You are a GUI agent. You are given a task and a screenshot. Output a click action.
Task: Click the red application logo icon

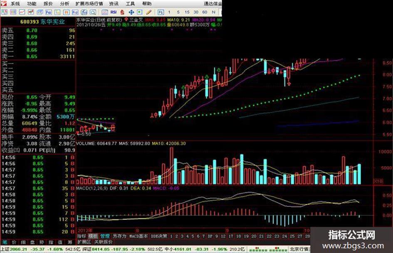[x=4, y=3]
